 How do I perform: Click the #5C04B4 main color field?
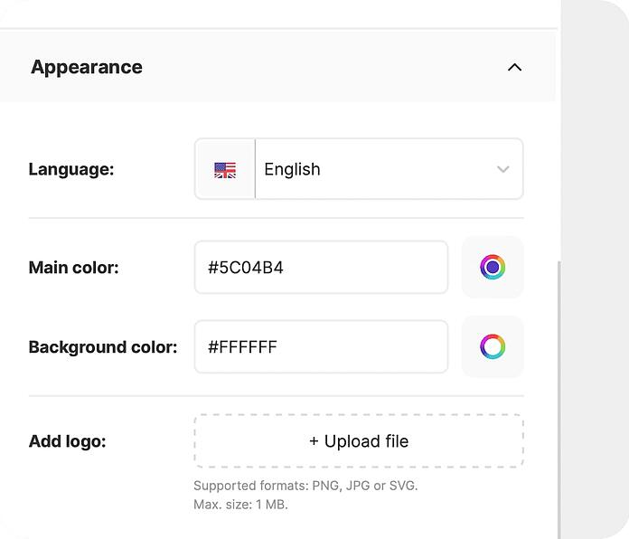(321, 268)
